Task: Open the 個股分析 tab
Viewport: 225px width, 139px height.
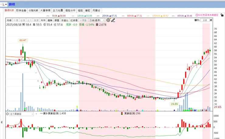Action: click(x=70, y=10)
